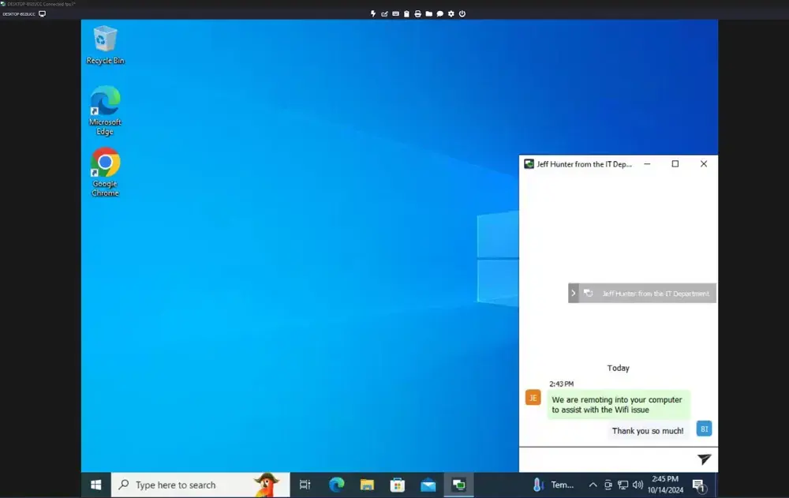Screen dimensions: 789x498
Task: Open the Windows Start menu
Action: (x=96, y=485)
